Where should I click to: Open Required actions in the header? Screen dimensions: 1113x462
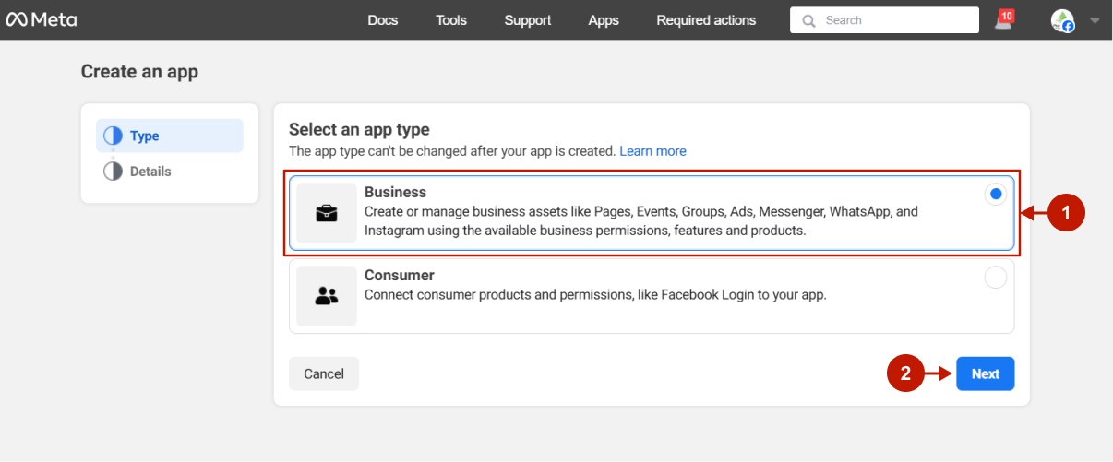pos(706,20)
